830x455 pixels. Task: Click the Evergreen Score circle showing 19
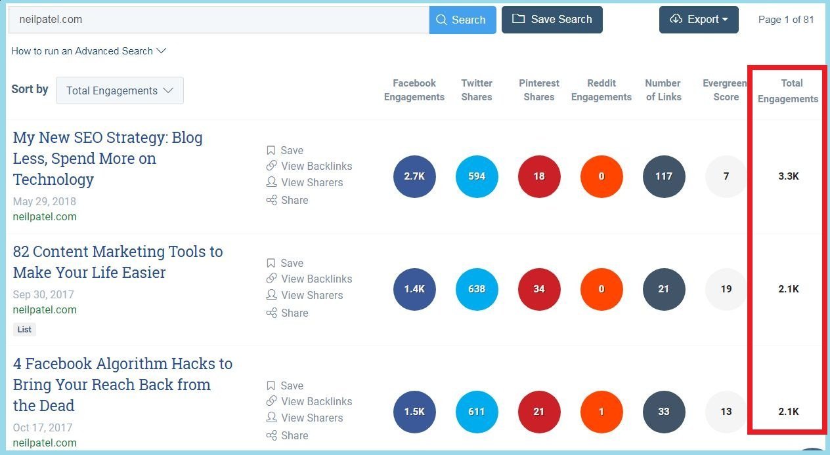tap(726, 289)
